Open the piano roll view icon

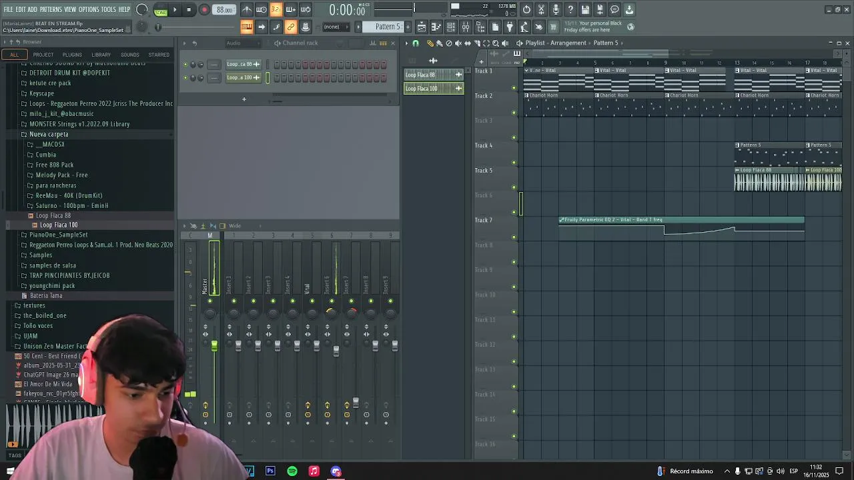pyautogui.click(x=436, y=27)
